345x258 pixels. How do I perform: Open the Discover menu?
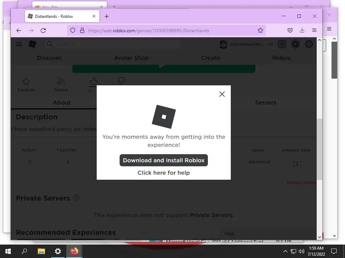(x=49, y=58)
